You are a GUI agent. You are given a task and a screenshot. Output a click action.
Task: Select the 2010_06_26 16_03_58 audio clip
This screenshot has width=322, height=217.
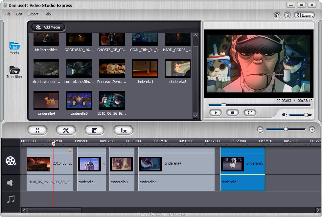pos(50,183)
